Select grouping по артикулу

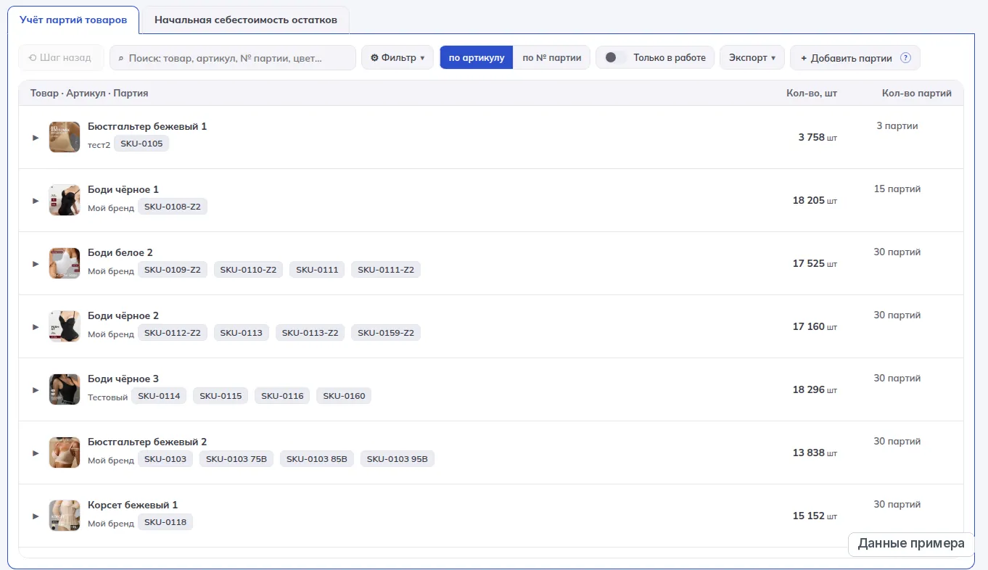coord(477,58)
